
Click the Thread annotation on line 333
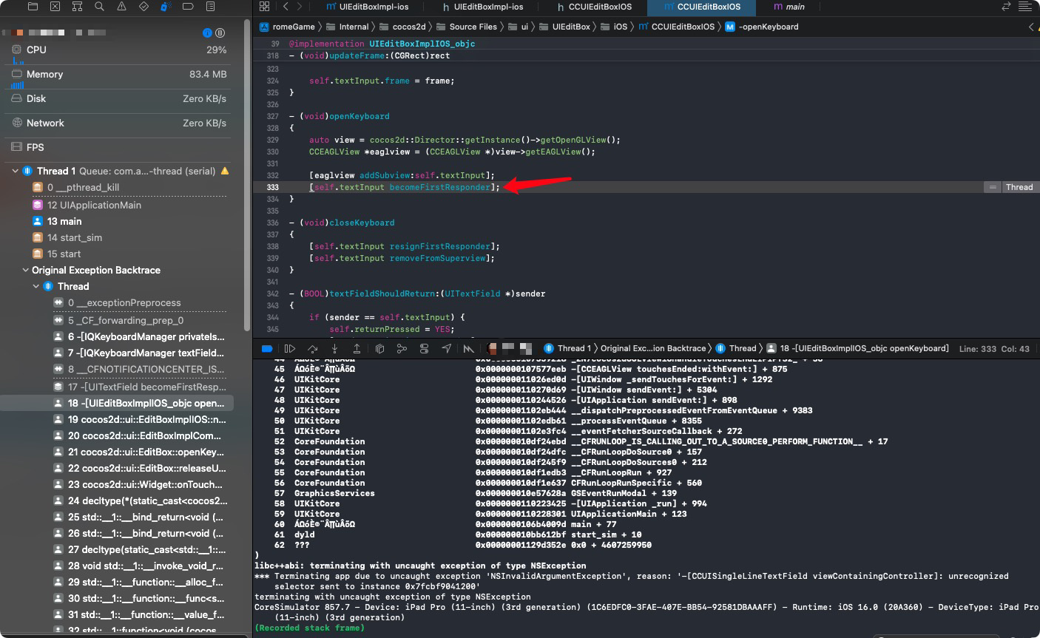[1021, 187]
